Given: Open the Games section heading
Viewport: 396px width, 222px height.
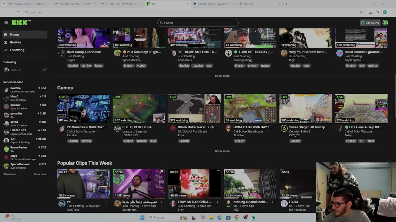Looking at the screenshot, I should coord(65,88).
